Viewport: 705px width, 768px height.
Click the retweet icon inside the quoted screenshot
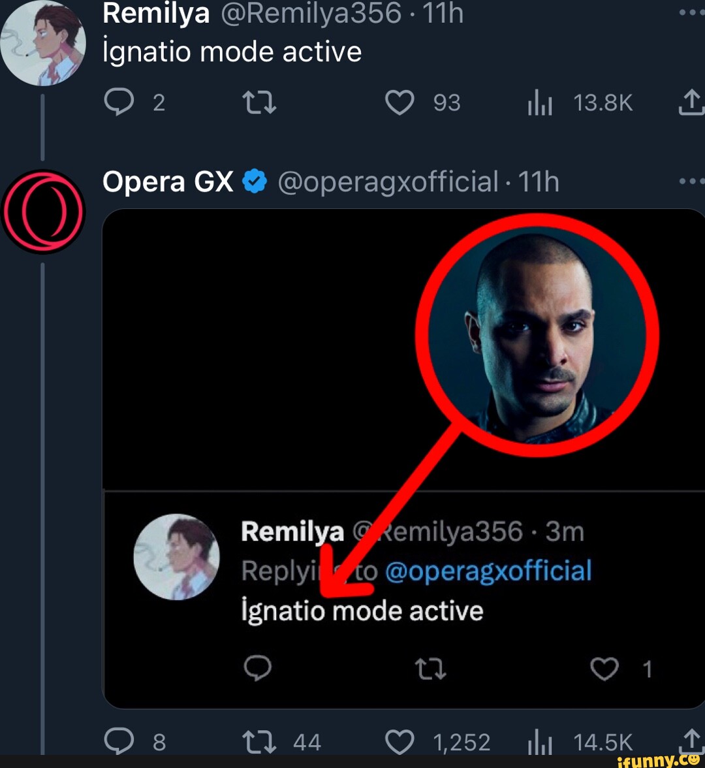430,668
